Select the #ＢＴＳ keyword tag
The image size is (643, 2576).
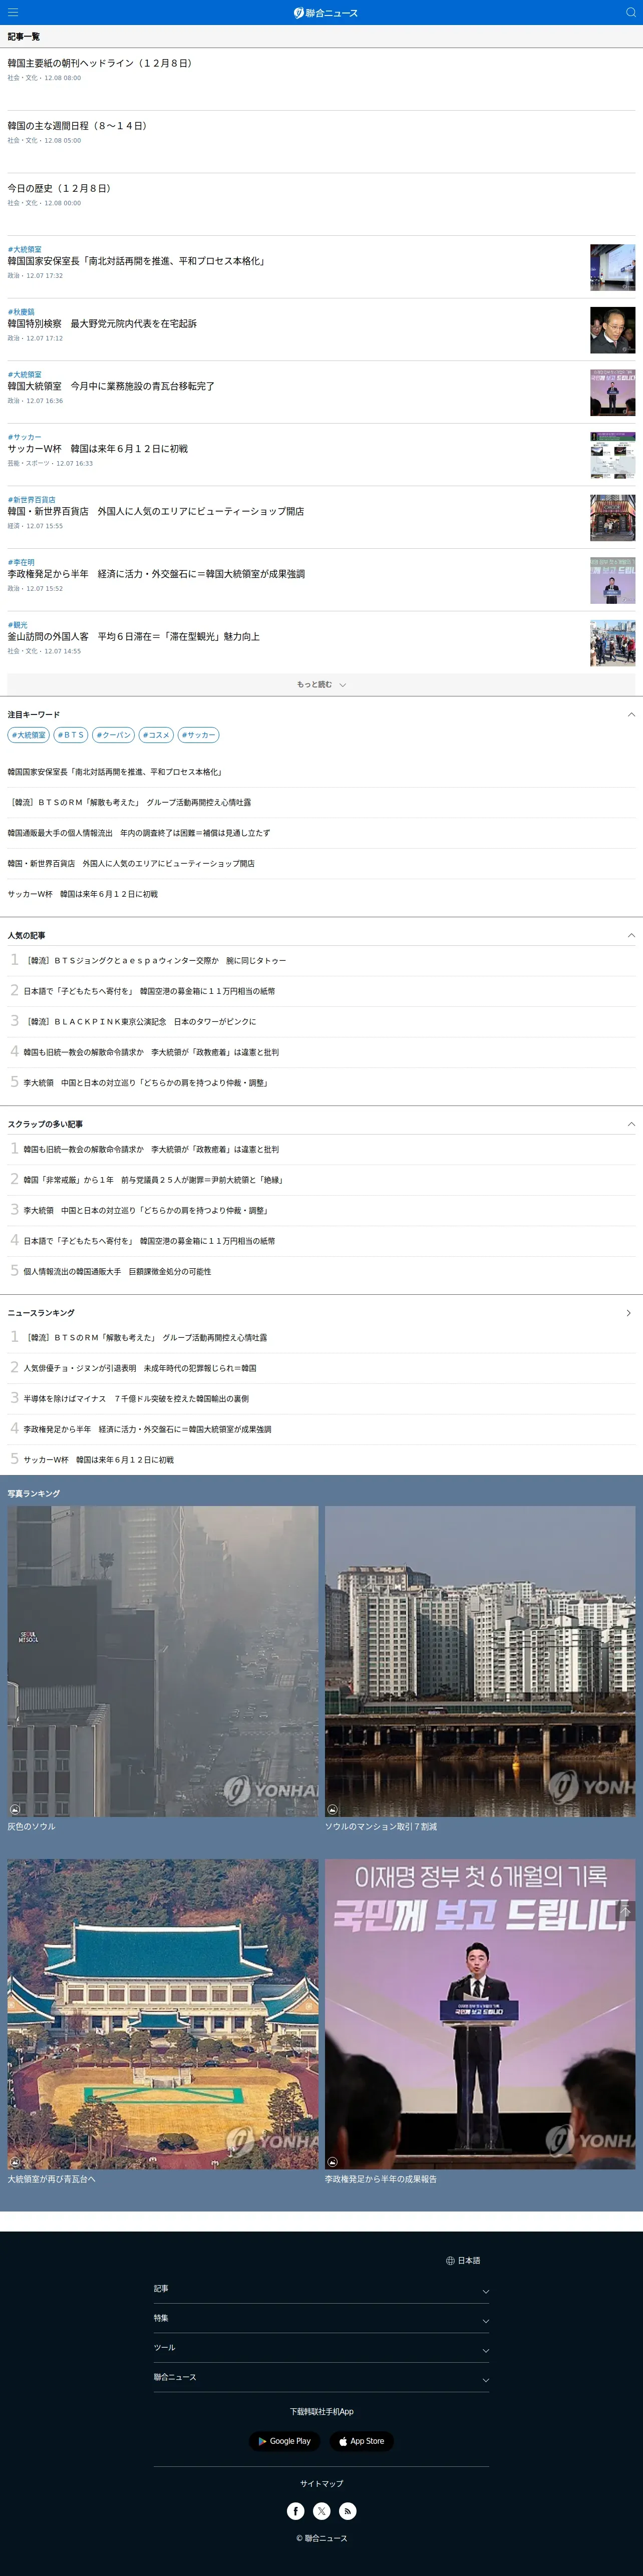tap(71, 735)
